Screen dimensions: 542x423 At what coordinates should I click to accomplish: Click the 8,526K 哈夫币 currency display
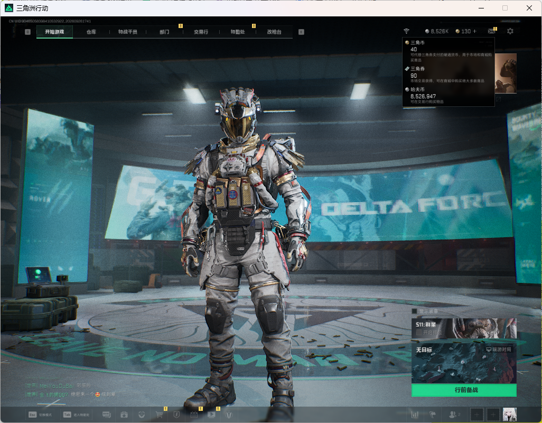click(436, 31)
